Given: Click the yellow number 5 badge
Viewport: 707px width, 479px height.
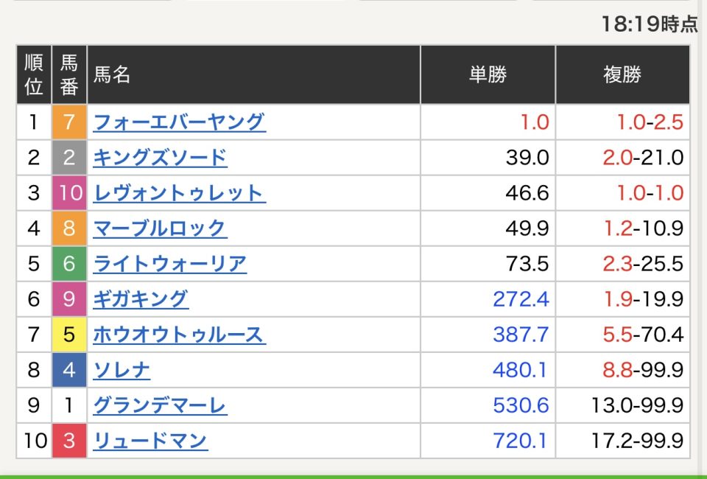Looking at the screenshot, I should pyautogui.click(x=69, y=335).
